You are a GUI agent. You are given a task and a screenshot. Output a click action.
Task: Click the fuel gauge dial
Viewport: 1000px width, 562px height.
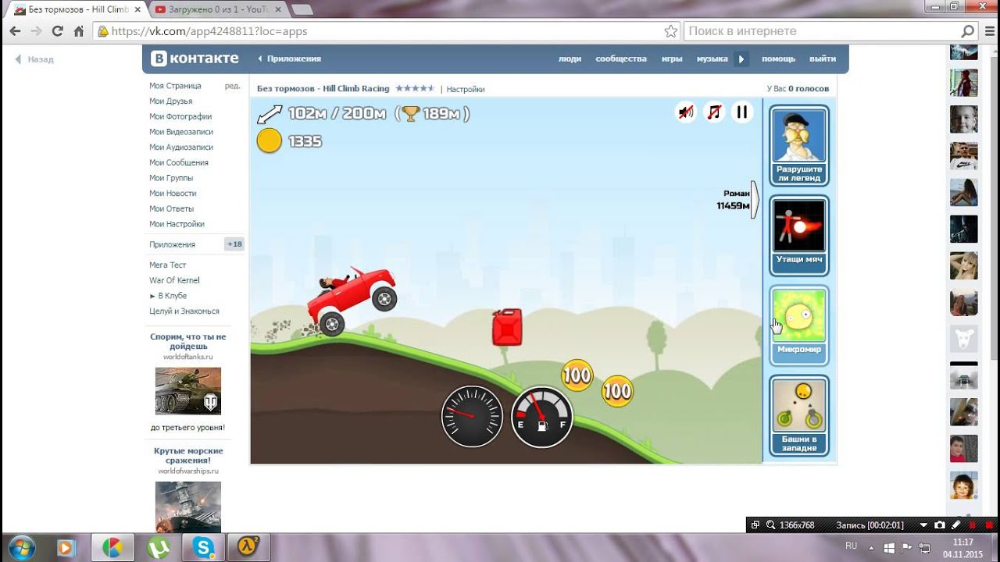[542, 417]
